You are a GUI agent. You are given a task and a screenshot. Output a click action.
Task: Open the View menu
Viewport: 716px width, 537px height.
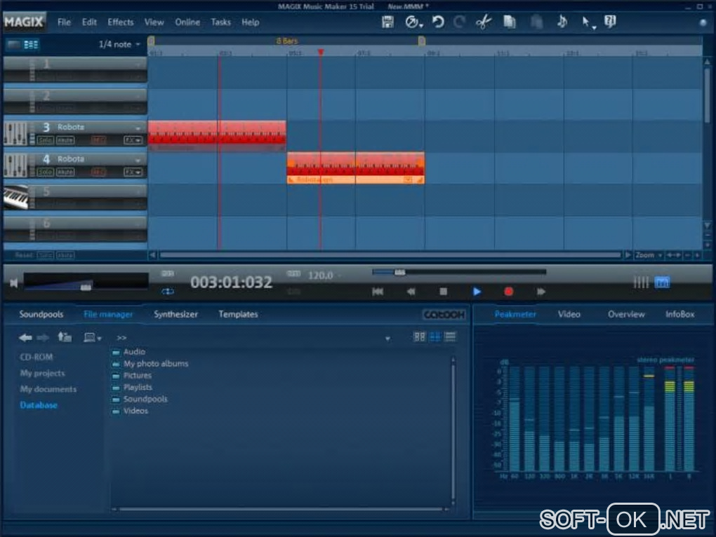pos(154,22)
